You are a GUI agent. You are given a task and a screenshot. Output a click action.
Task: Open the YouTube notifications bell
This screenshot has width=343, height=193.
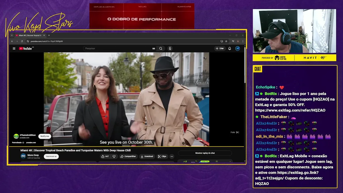(x=230, y=49)
